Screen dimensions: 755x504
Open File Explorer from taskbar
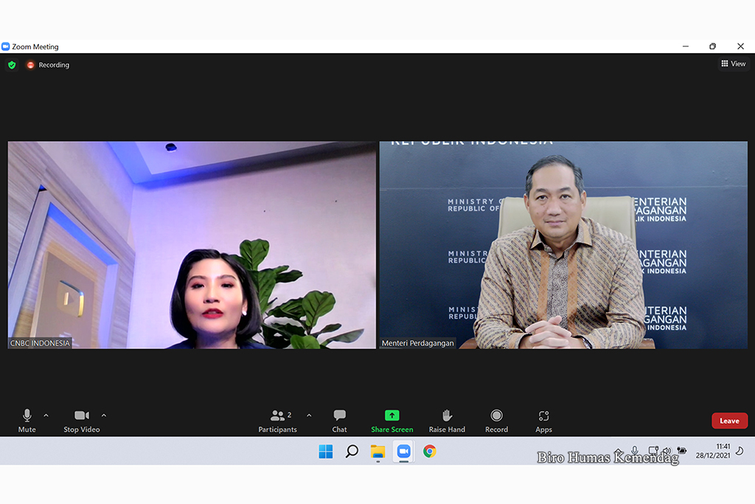click(x=377, y=452)
